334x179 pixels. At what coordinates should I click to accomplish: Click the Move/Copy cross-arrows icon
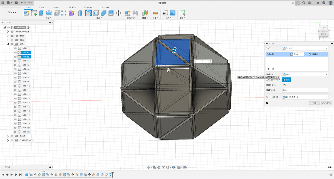coord(118,13)
